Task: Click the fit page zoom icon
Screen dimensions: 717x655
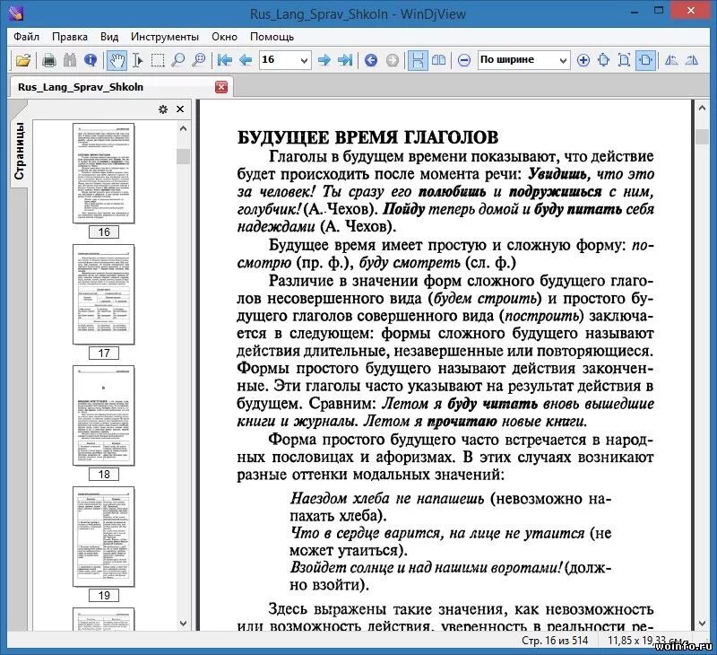Action: 624,60
